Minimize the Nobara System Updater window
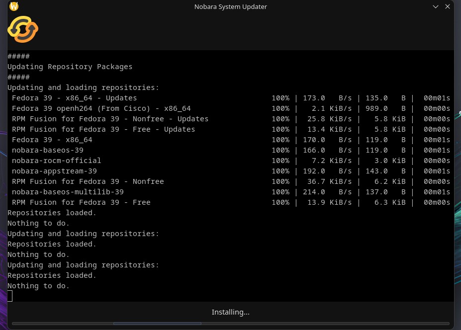The height and width of the screenshot is (330, 461). (x=436, y=6)
